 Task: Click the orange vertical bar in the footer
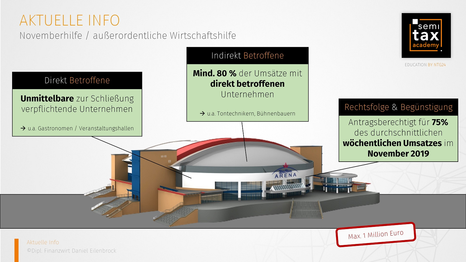click(x=16, y=250)
